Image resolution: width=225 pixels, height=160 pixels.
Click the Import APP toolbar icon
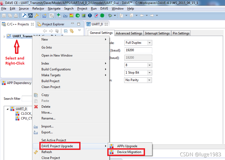[x=65, y=15]
